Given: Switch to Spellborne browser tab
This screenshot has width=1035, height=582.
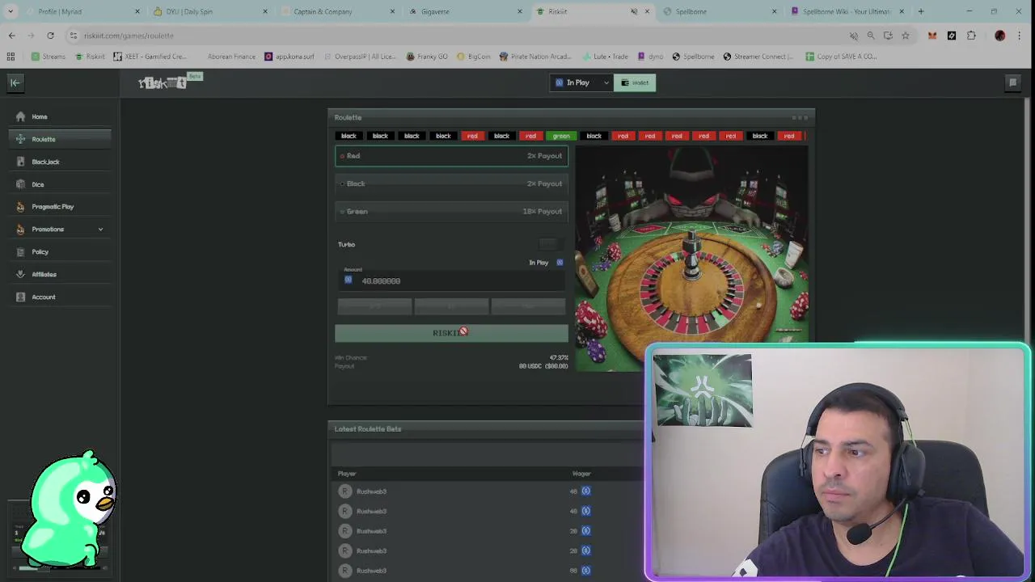Looking at the screenshot, I should pos(718,11).
